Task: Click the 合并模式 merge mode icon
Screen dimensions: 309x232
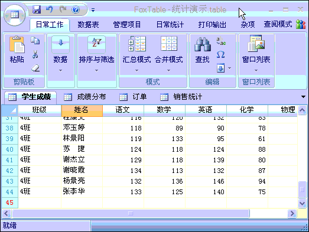Action: (169, 44)
